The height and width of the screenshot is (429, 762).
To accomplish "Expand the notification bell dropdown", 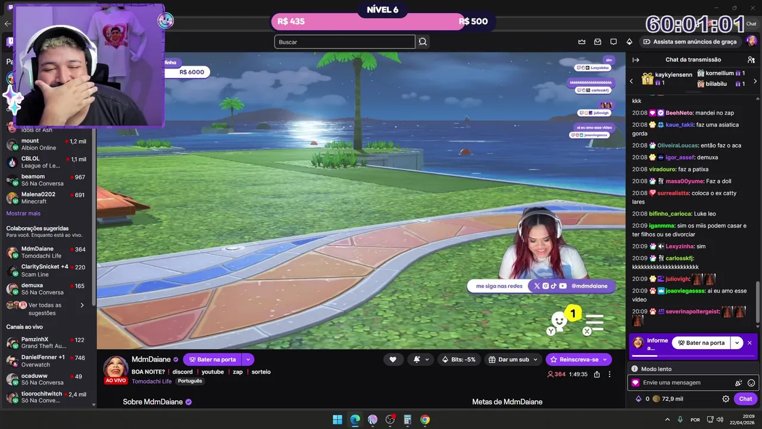I will click(x=427, y=359).
